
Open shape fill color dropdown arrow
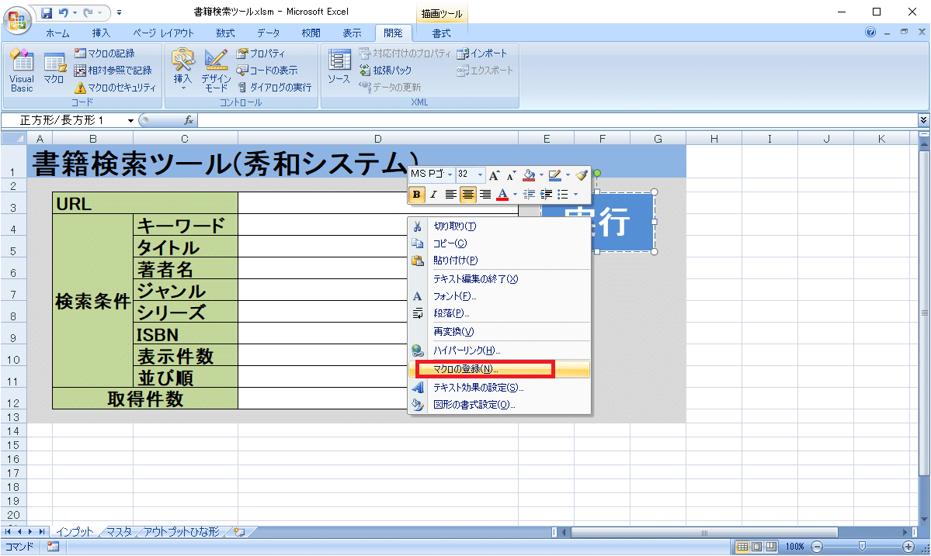point(541,175)
